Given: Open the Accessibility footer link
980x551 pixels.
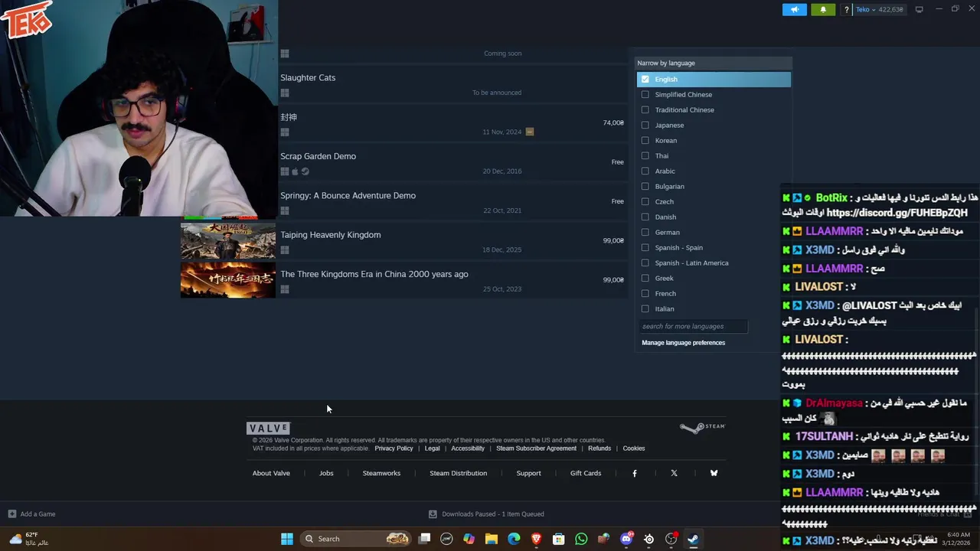Looking at the screenshot, I should click(x=468, y=448).
